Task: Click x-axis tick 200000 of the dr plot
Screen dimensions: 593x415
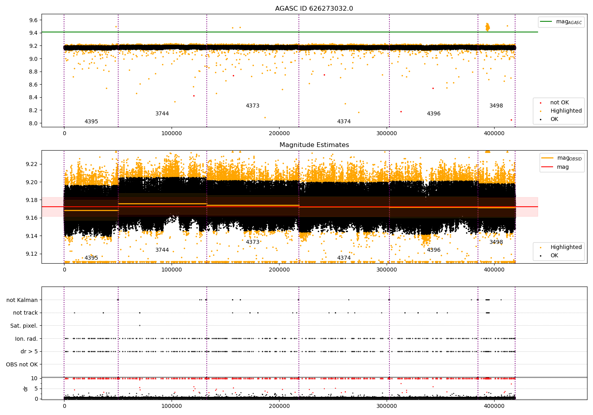Action: click(279, 406)
